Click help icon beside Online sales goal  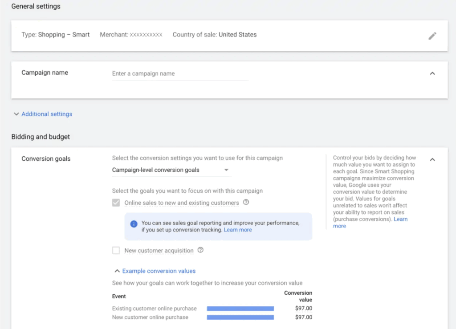pyautogui.click(x=246, y=203)
